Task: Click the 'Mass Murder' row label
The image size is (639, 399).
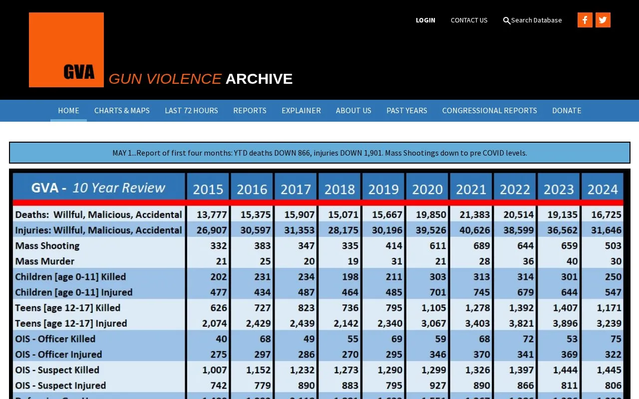Action: pos(45,261)
